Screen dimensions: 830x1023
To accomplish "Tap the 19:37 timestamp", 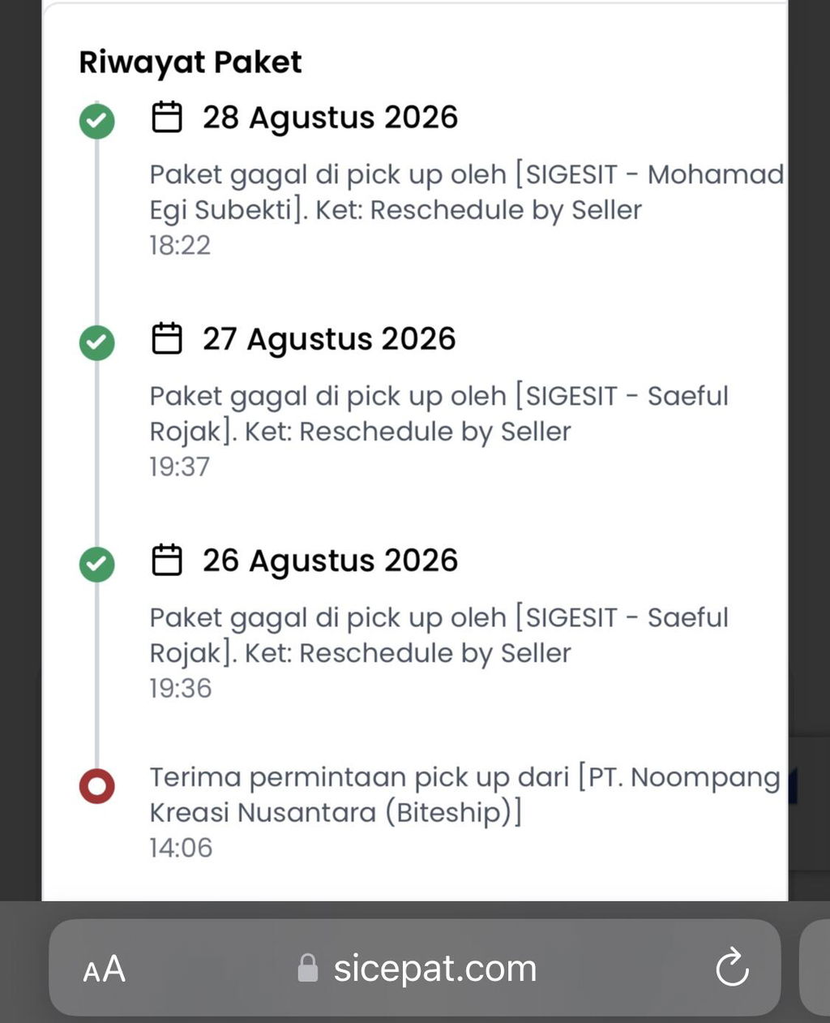I will 180,466.
